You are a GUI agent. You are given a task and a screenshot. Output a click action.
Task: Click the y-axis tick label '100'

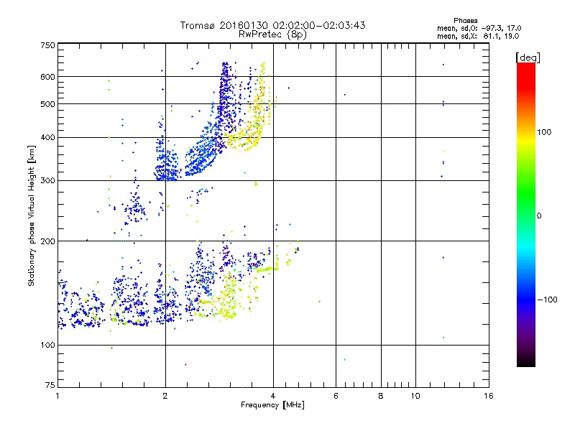(x=48, y=346)
